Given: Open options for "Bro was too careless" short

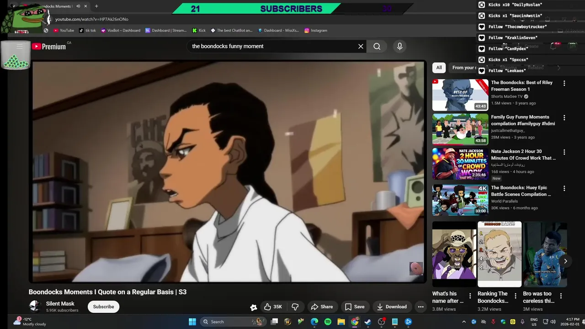Looking at the screenshot, I should click(x=561, y=296).
